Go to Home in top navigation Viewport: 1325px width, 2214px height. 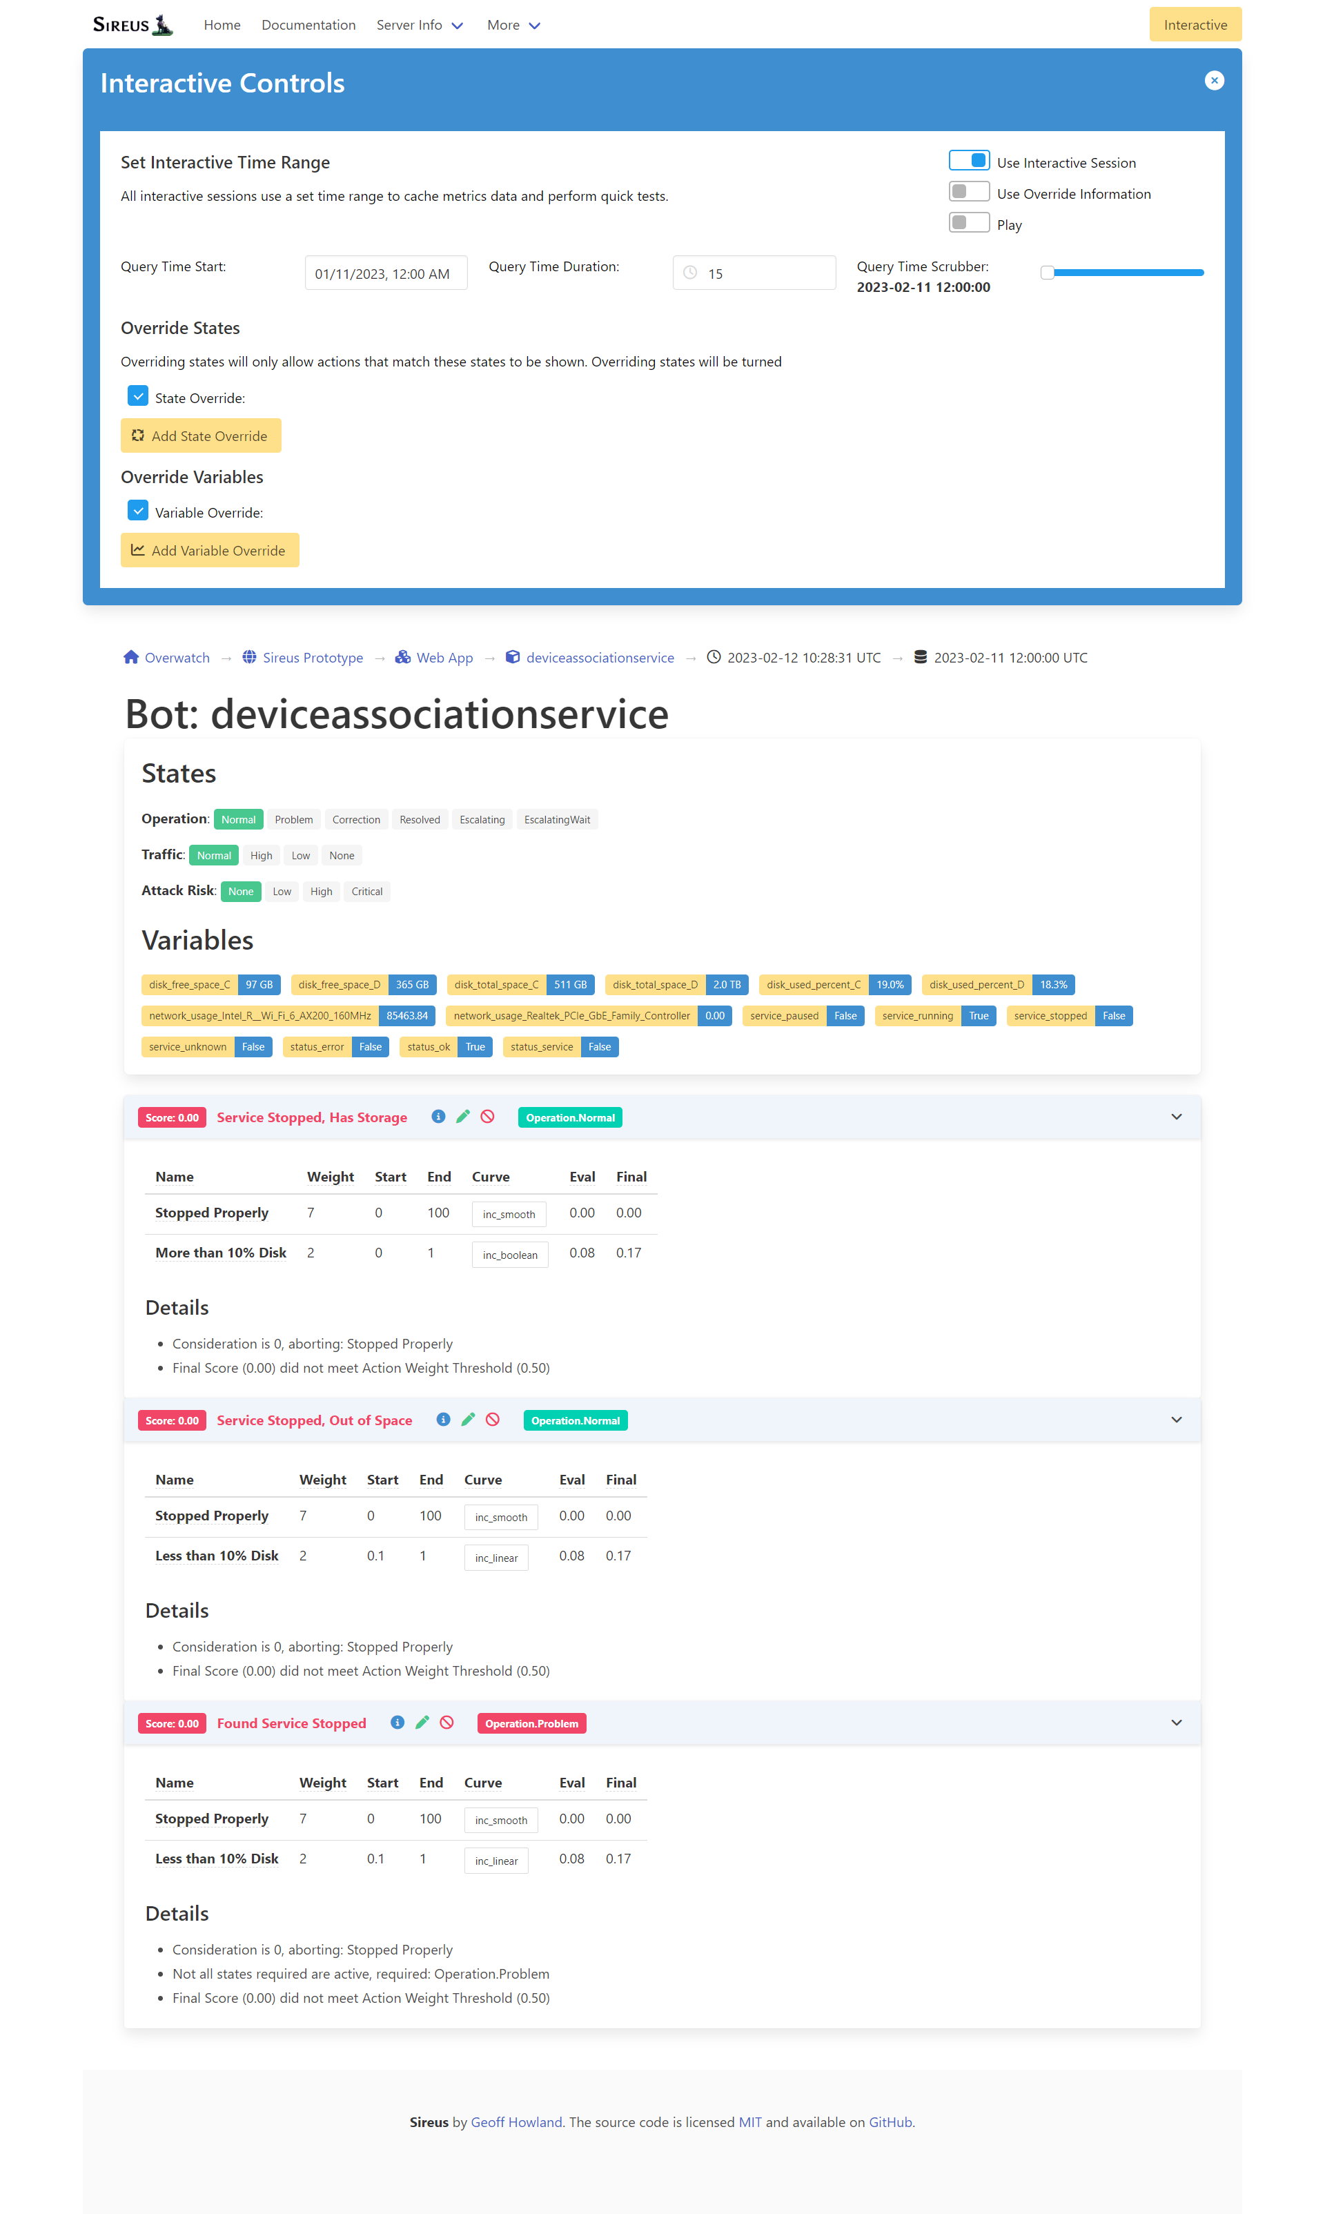click(222, 25)
